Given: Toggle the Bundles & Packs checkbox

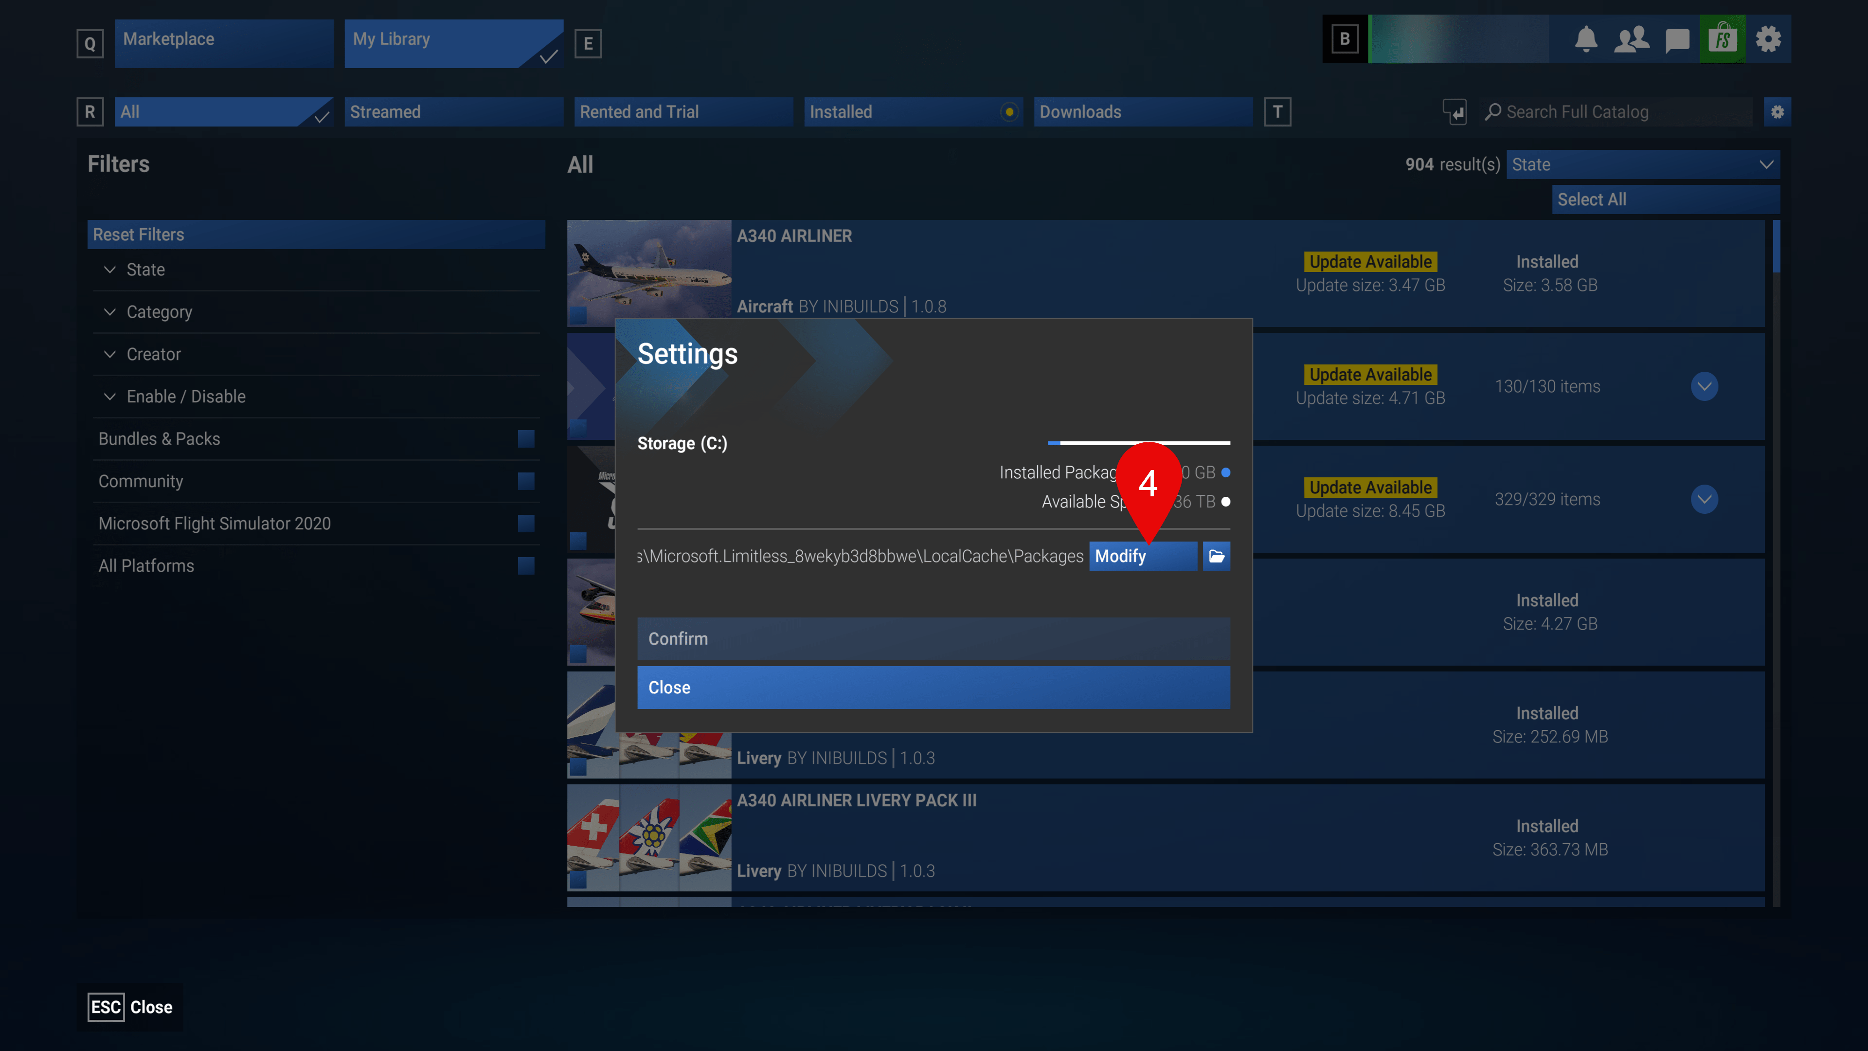Looking at the screenshot, I should click(526, 439).
